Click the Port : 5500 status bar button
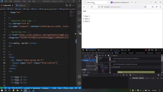 tap(68, 88)
